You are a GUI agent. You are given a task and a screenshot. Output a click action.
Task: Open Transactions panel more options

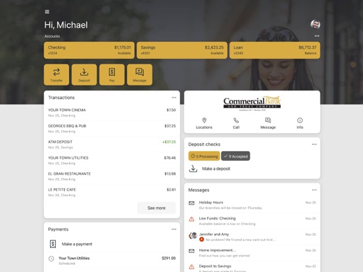(x=174, y=98)
